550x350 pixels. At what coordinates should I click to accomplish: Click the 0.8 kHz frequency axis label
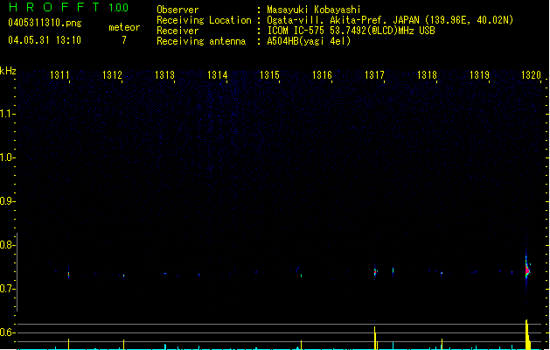click(7, 245)
